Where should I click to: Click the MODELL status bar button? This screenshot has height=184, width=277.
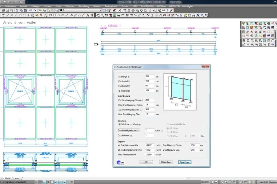pyautogui.click(x=205, y=182)
